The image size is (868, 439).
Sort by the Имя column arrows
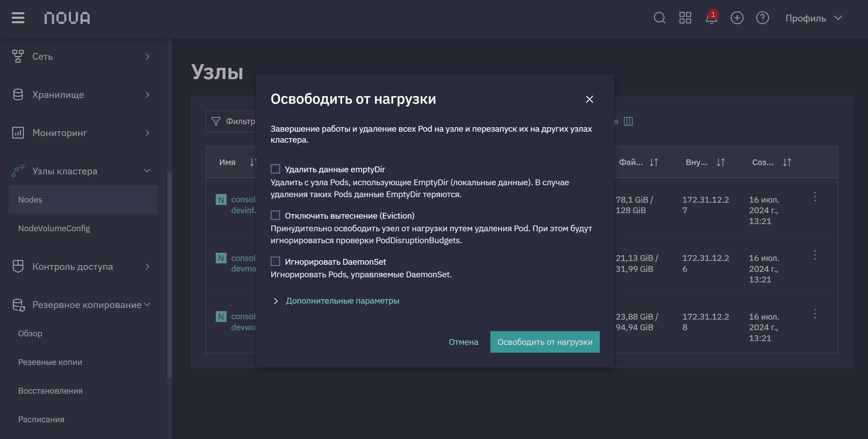253,162
